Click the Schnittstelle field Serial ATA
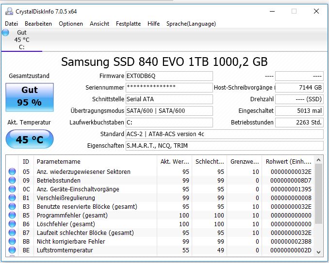The height and width of the screenshot is (263, 329). pos(169,99)
